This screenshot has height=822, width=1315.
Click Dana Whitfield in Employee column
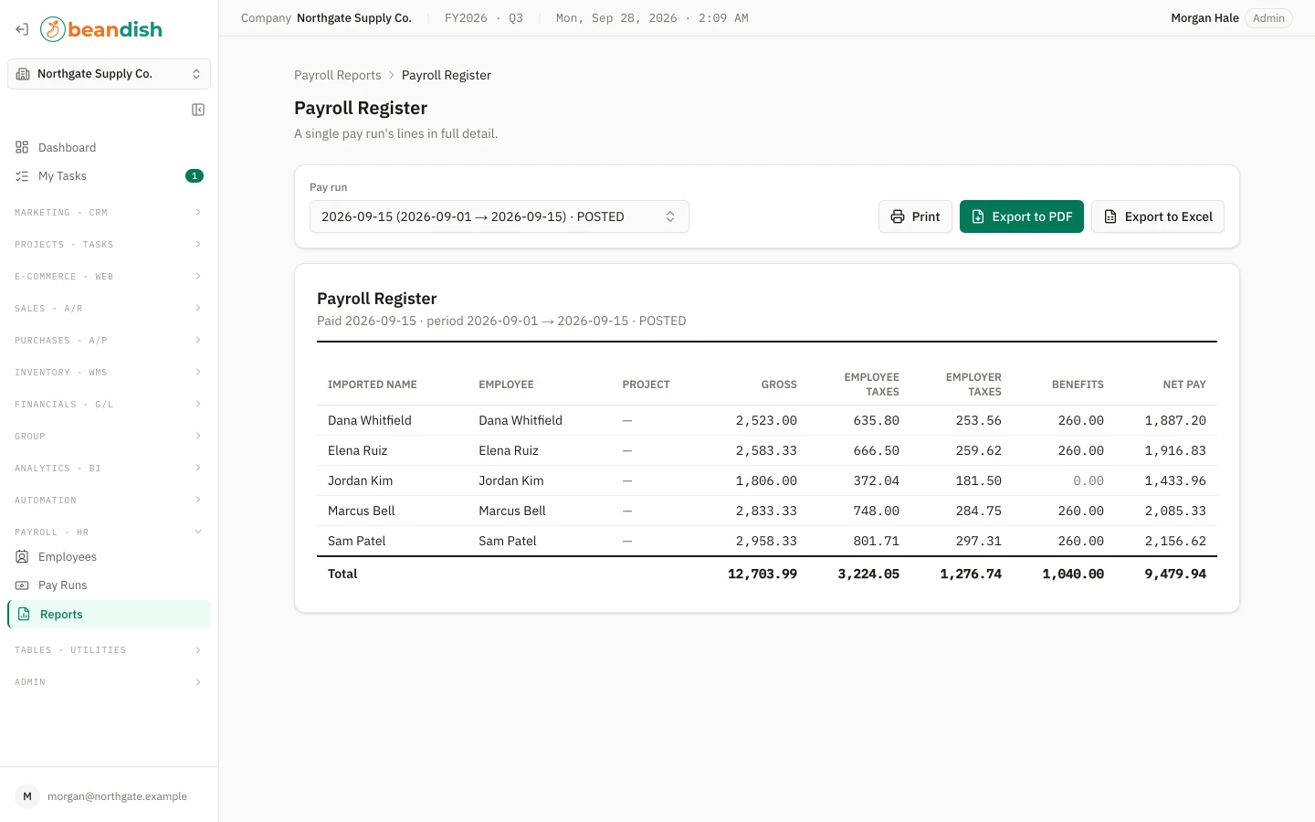point(521,420)
